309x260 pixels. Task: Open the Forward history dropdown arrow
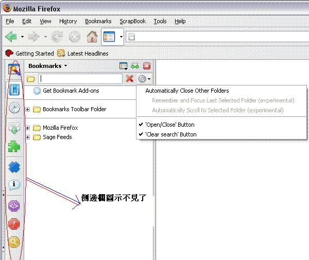(x=45, y=37)
